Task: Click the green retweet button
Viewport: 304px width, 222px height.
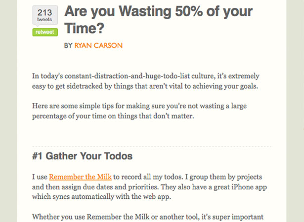Action: point(45,32)
